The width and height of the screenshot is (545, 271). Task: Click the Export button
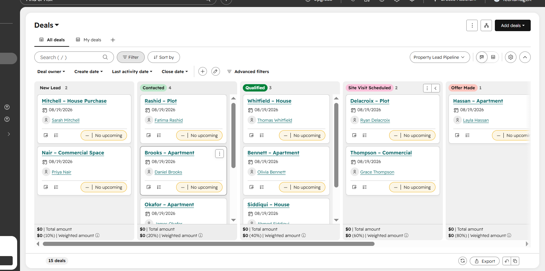[485, 261]
